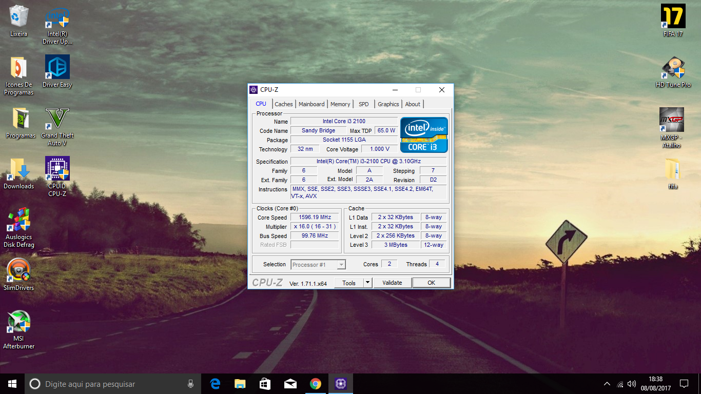Close the CPU-Z window
Image resolution: width=701 pixels, height=394 pixels.
click(x=442, y=90)
